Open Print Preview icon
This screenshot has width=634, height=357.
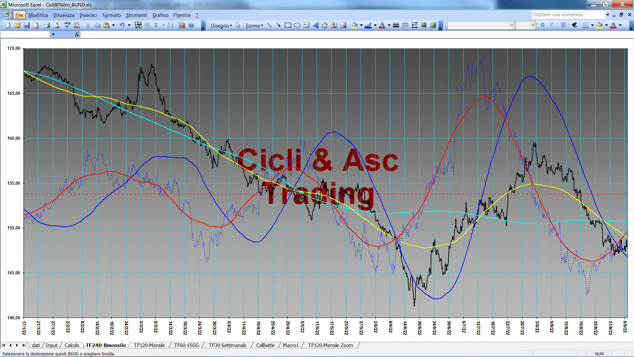point(56,25)
